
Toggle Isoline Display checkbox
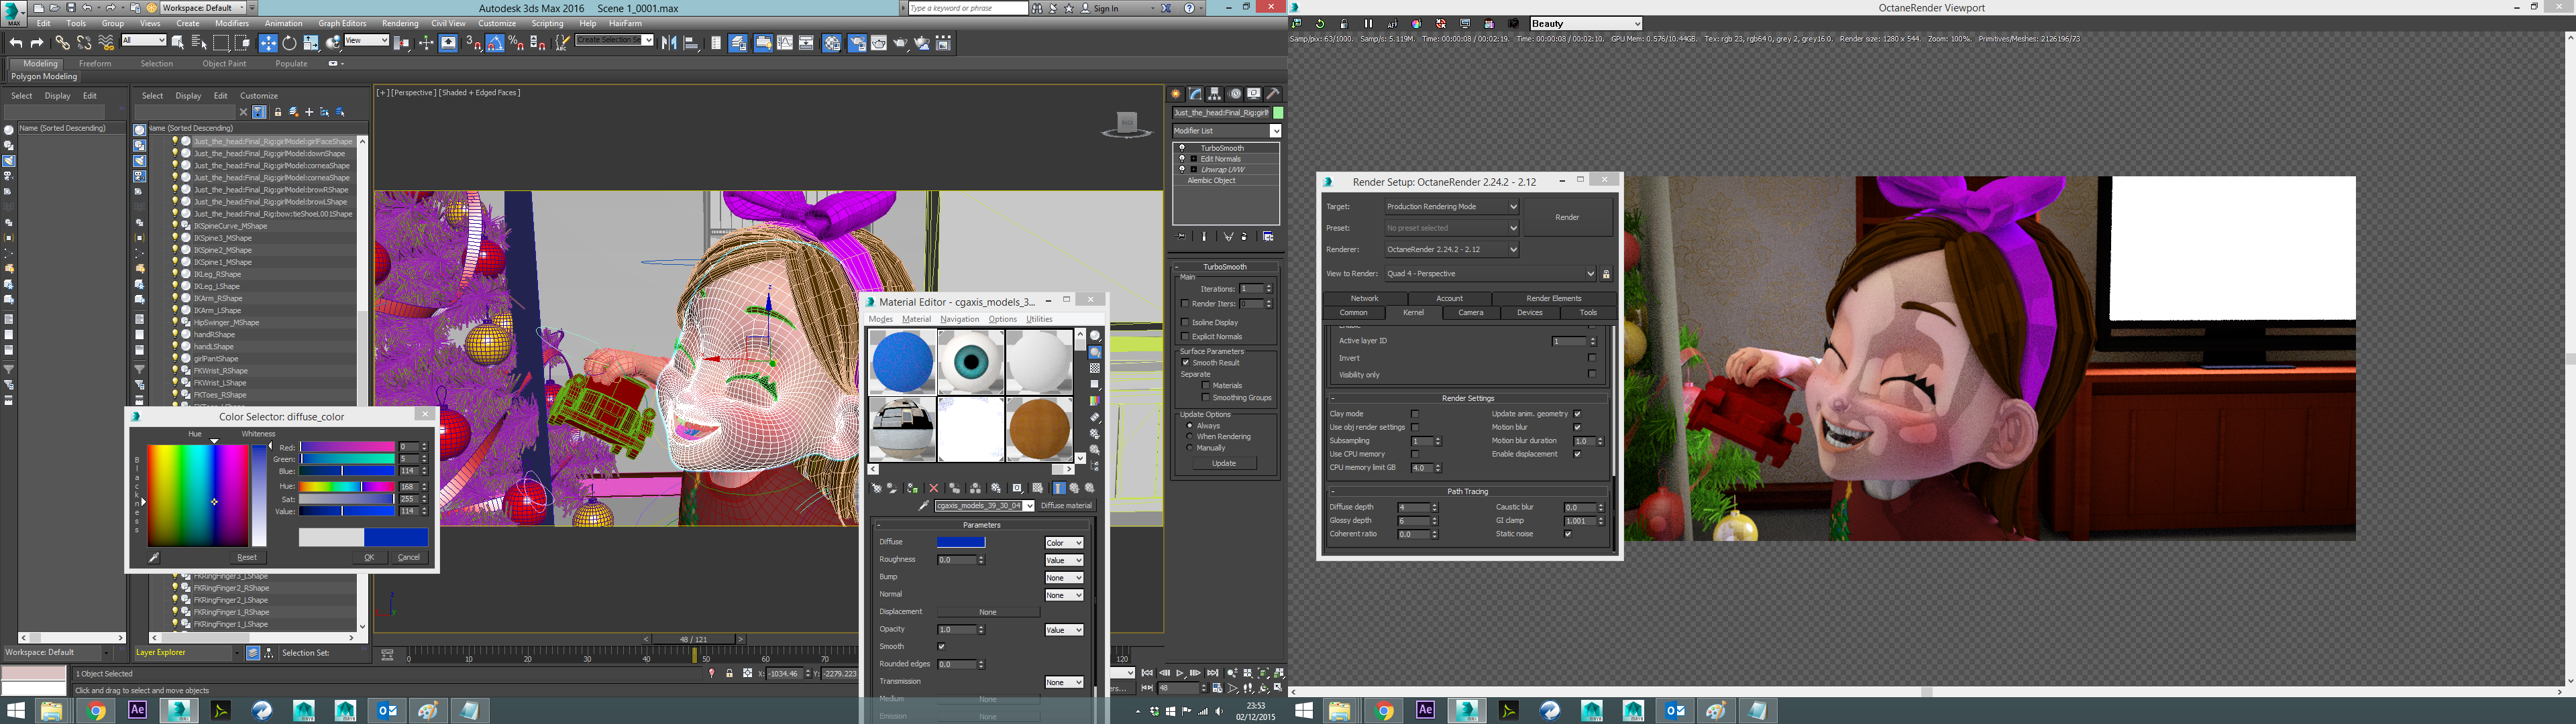click(x=1185, y=322)
